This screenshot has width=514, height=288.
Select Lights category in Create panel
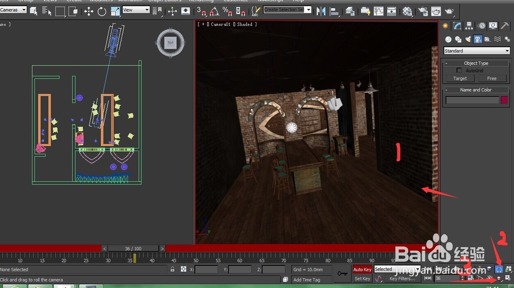point(468,40)
